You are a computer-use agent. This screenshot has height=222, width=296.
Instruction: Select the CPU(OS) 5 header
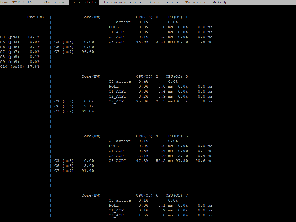click(x=176, y=136)
